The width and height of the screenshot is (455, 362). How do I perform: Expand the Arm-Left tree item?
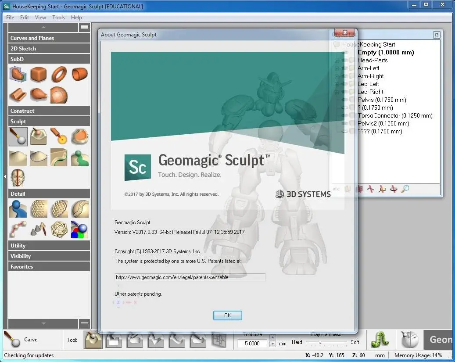tap(337, 68)
